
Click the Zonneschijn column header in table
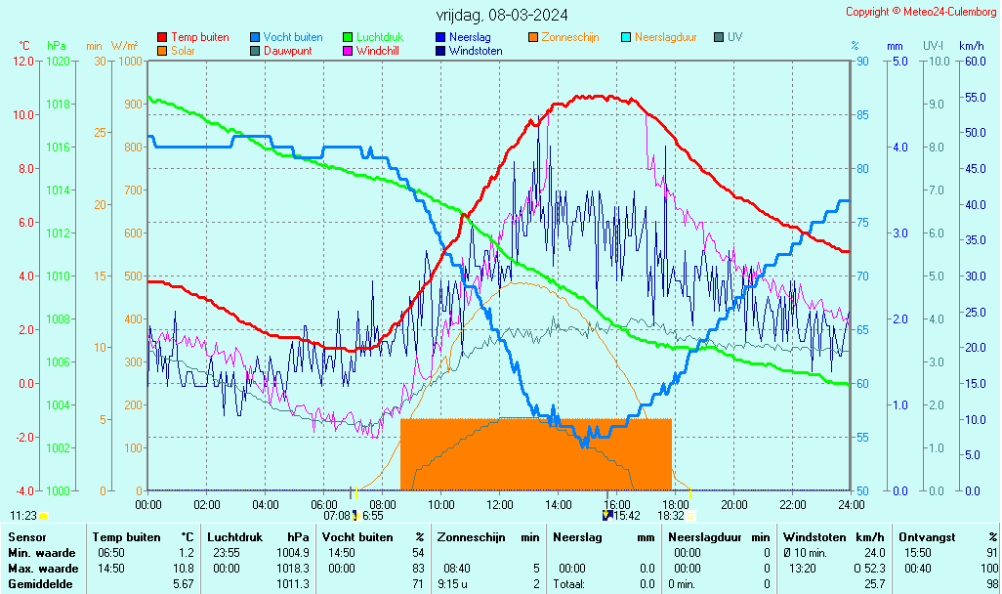[473, 536]
